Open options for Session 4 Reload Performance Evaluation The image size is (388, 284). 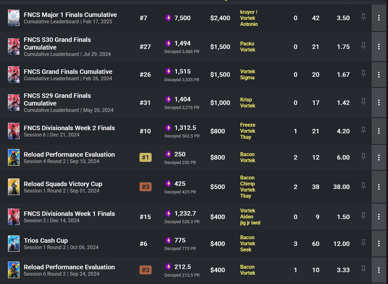pyautogui.click(x=379, y=157)
